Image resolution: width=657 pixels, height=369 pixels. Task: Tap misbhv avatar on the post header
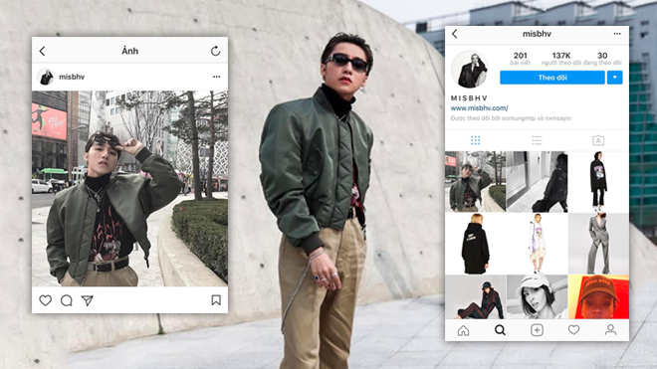pos(46,77)
